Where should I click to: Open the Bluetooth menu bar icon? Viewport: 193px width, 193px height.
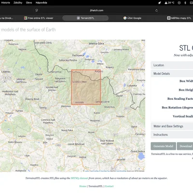click(x=185, y=3)
